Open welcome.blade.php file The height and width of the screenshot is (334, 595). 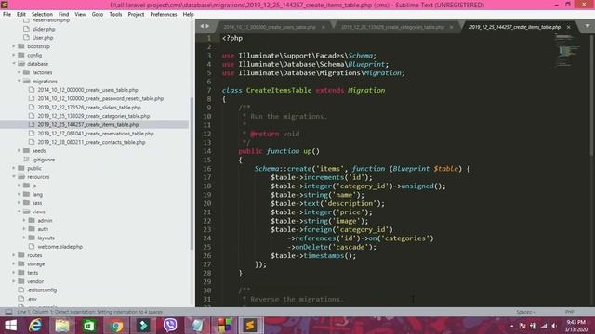click(59, 247)
